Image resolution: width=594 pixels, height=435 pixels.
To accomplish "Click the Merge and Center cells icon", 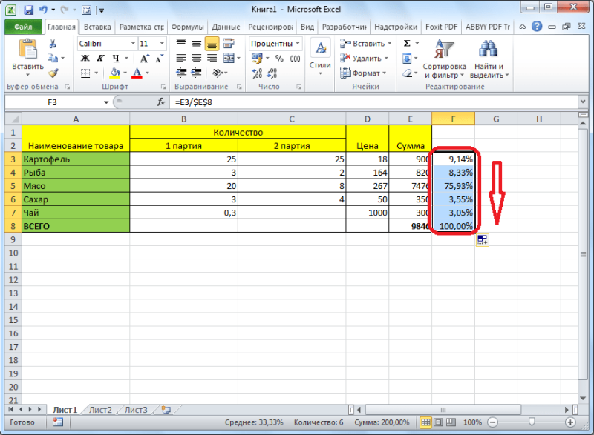I will click(229, 59).
